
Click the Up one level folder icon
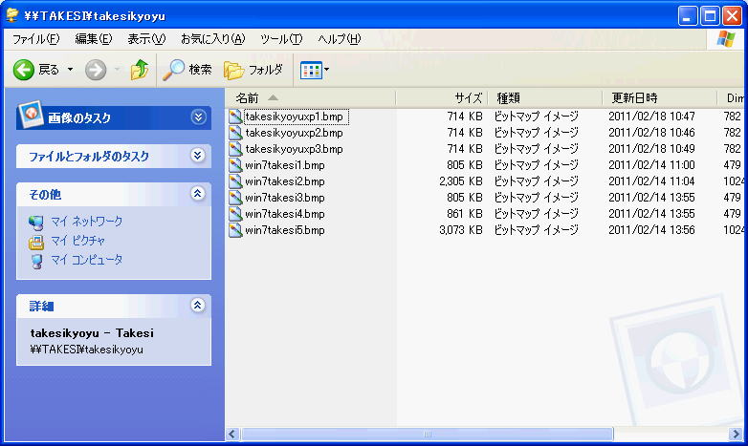pyautogui.click(x=140, y=70)
